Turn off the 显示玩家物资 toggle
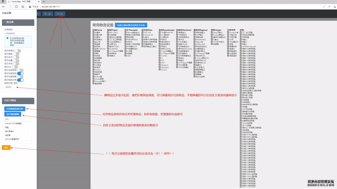Image resolution: width=337 pixels, height=189 pixels. coord(20,73)
